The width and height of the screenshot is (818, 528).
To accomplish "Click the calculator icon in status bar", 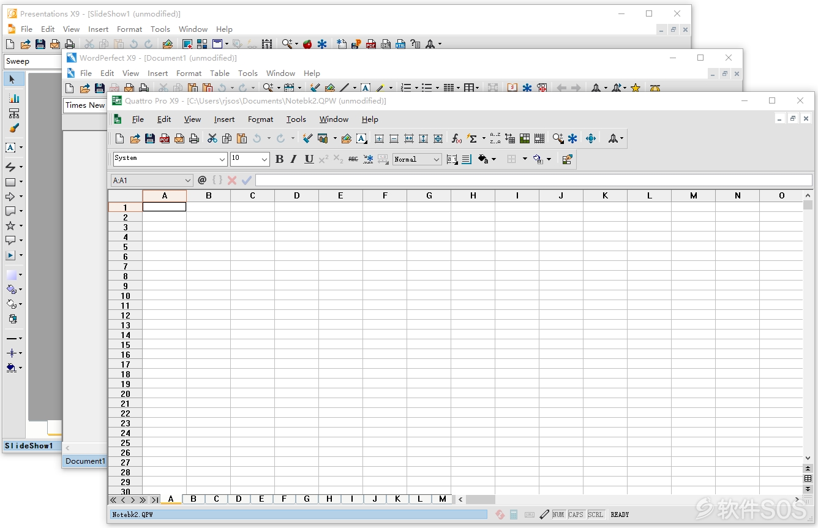I will pos(514,515).
